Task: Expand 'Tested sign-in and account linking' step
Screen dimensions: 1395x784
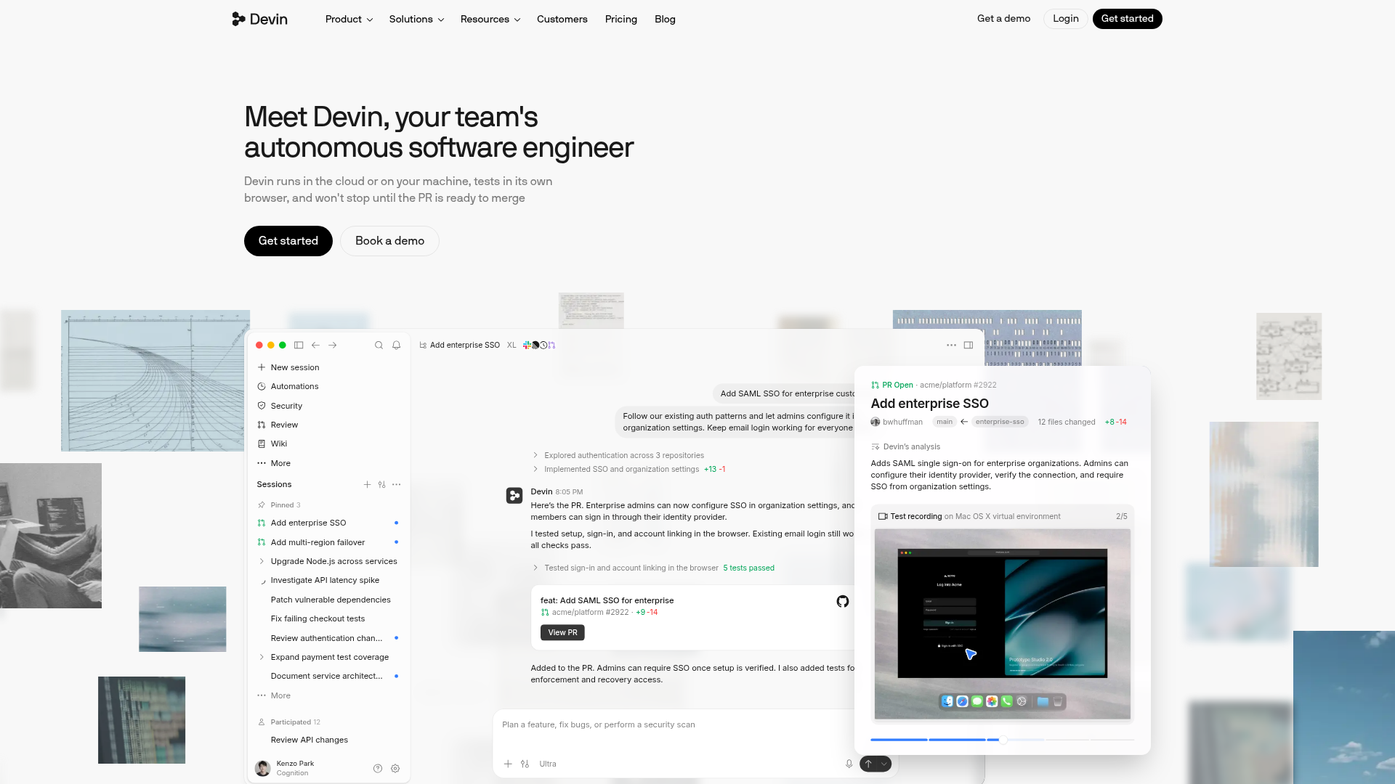Action: pyautogui.click(x=653, y=568)
